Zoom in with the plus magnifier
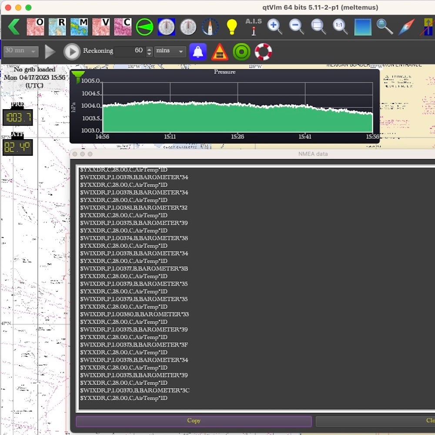This screenshot has width=435, height=435. [x=275, y=27]
